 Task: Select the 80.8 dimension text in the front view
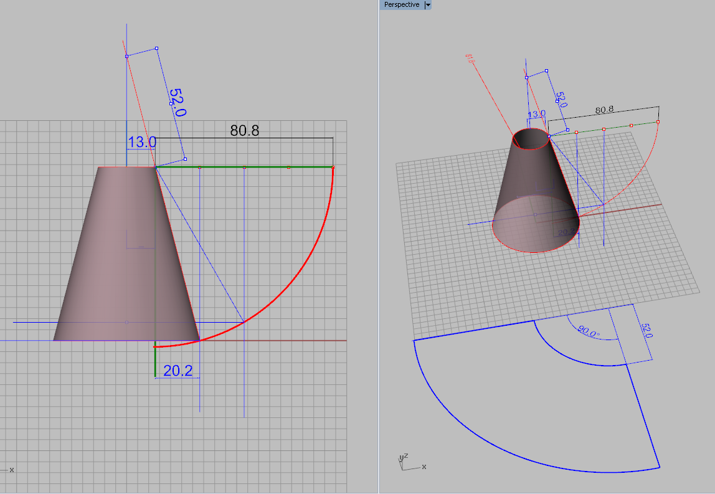(x=244, y=130)
